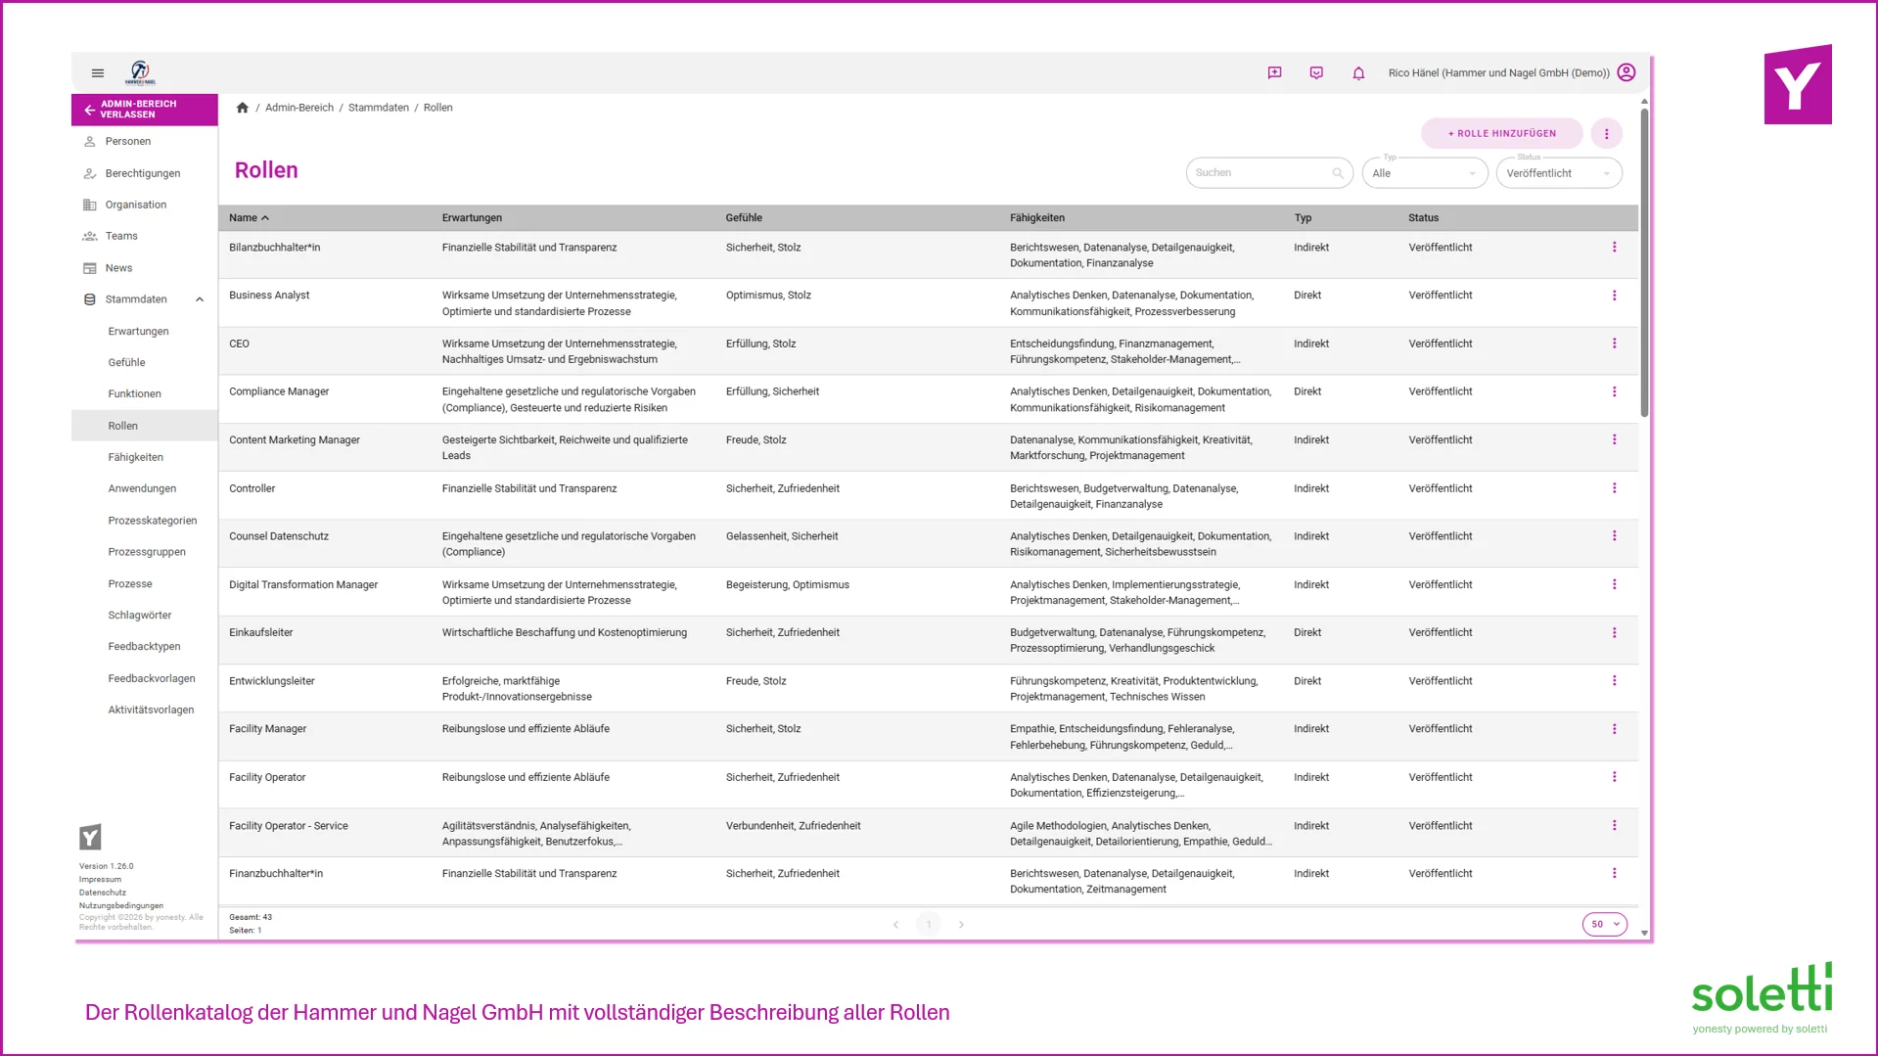Open row menu for Controller
The width and height of the screenshot is (1878, 1056).
tap(1614, 488)
